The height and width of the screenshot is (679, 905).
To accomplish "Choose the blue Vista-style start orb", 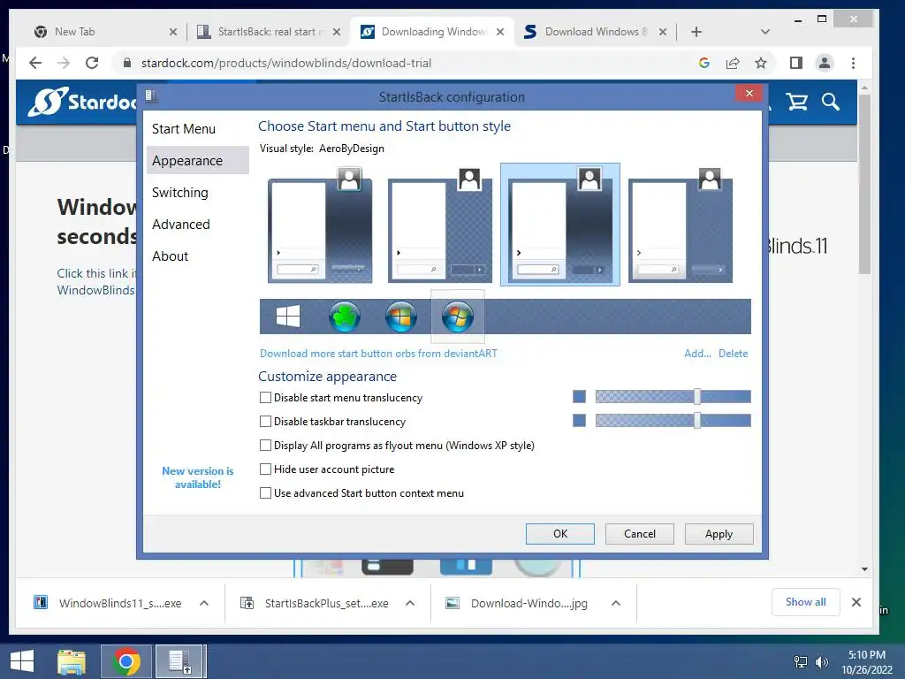I will tap(401, 317).
